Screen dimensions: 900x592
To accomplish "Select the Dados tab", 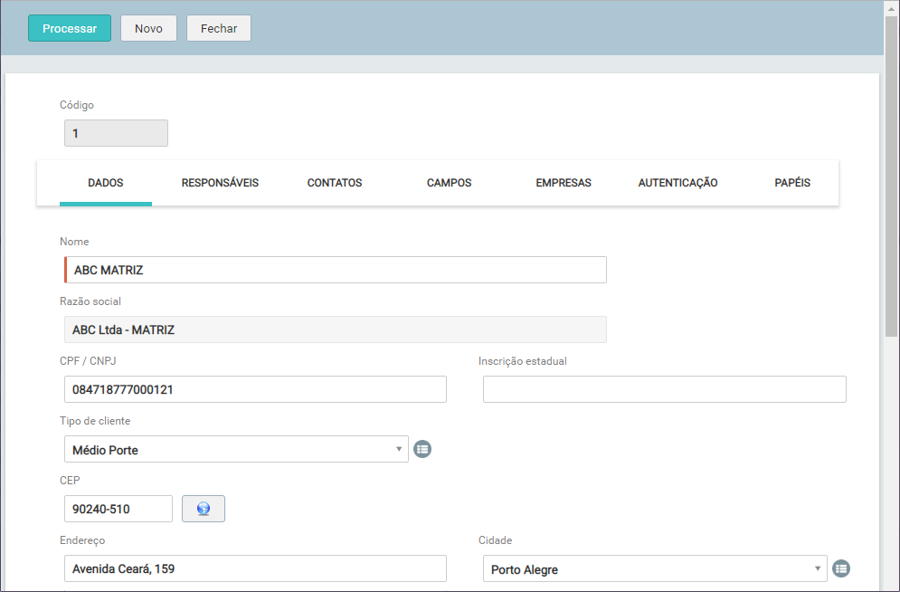I will pos(106,183).
